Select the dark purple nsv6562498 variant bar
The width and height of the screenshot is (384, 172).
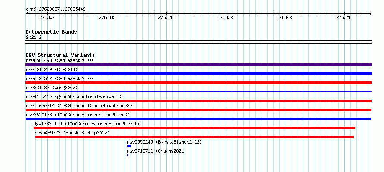click(x=198, y=65)
